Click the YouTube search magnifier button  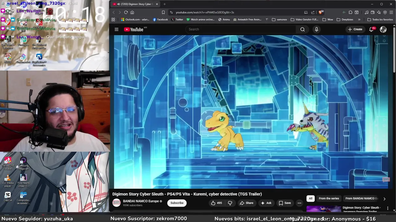[x=303, y=29]
